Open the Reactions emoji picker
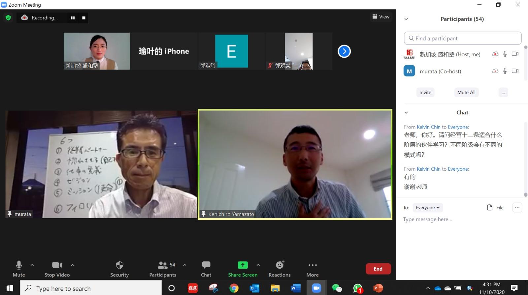The image size is (528, 295). click(280, 269)
